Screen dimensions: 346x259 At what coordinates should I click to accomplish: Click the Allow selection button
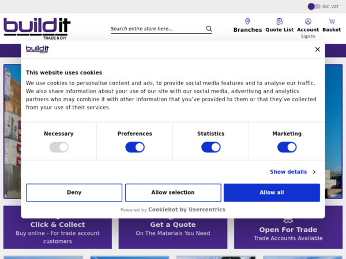point(173,192)
